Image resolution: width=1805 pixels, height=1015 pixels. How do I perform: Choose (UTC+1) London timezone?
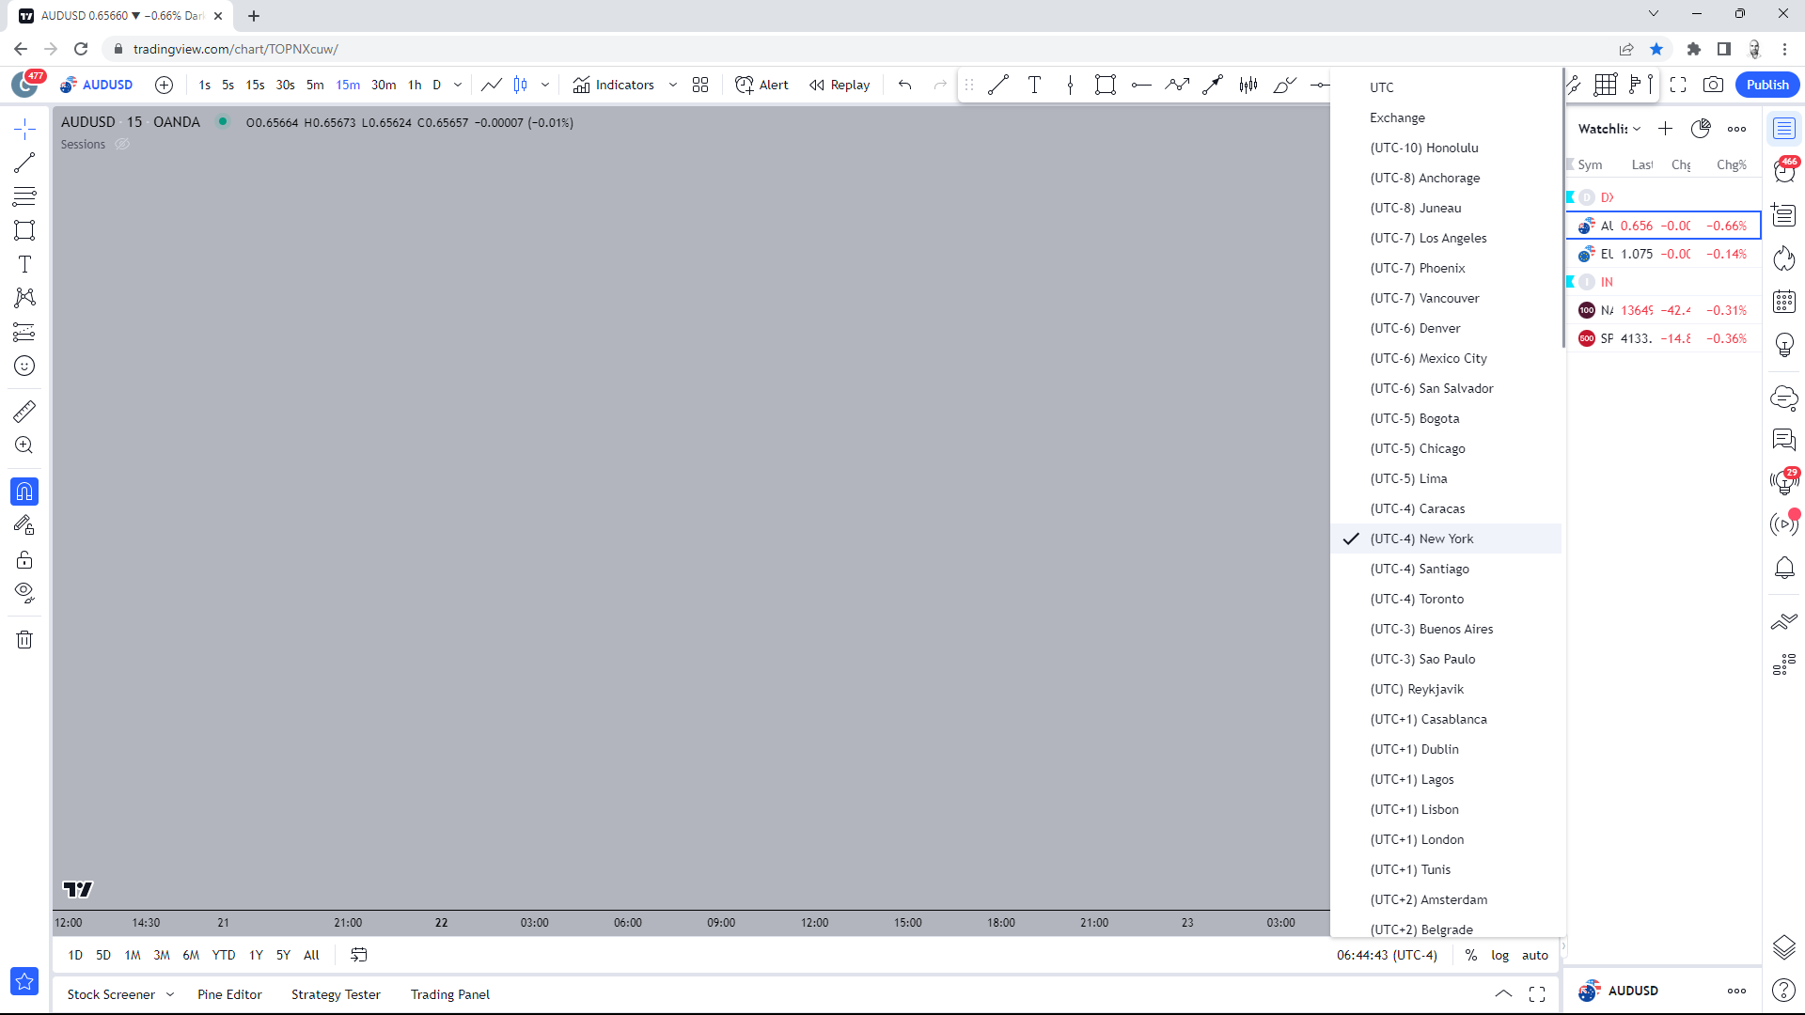pyautogui.click(x=1417, y=839)
